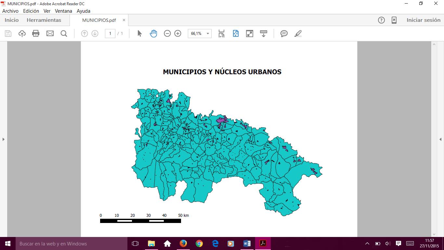The height and width of the screenshot is (250, 444).
Task: Toggle fit to full page view
Action: tap(236, 34)
